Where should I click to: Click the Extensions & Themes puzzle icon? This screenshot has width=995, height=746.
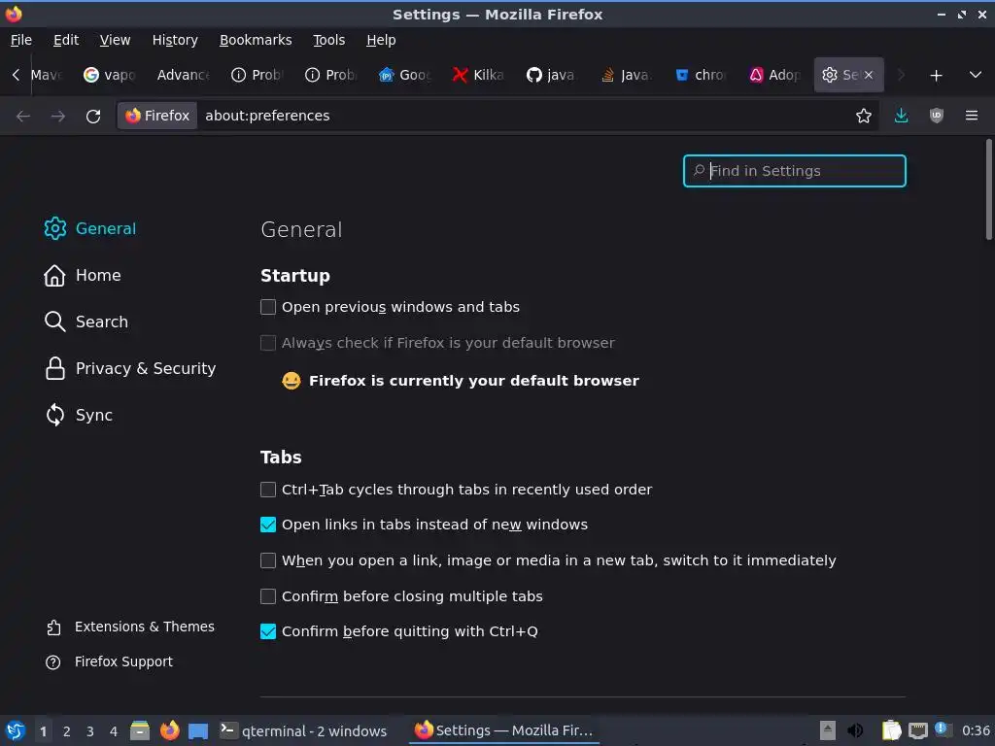click(53, 627)
